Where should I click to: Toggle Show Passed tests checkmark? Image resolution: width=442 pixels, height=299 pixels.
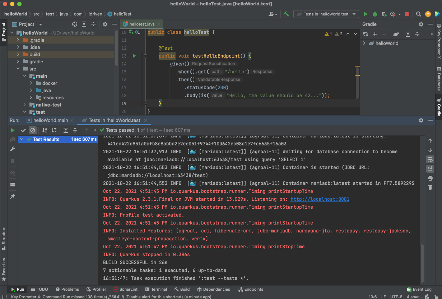tap(23, 130)
